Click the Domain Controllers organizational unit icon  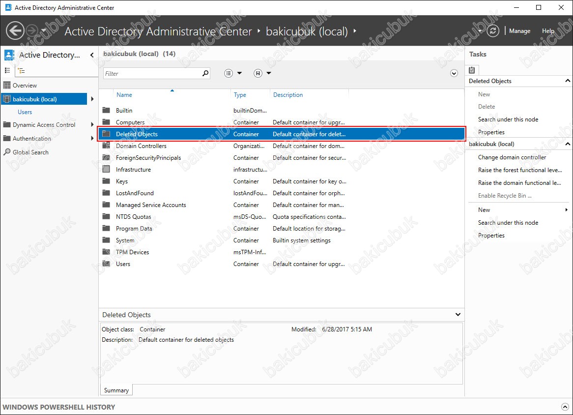pyautogui.click(x=106, y=146)
